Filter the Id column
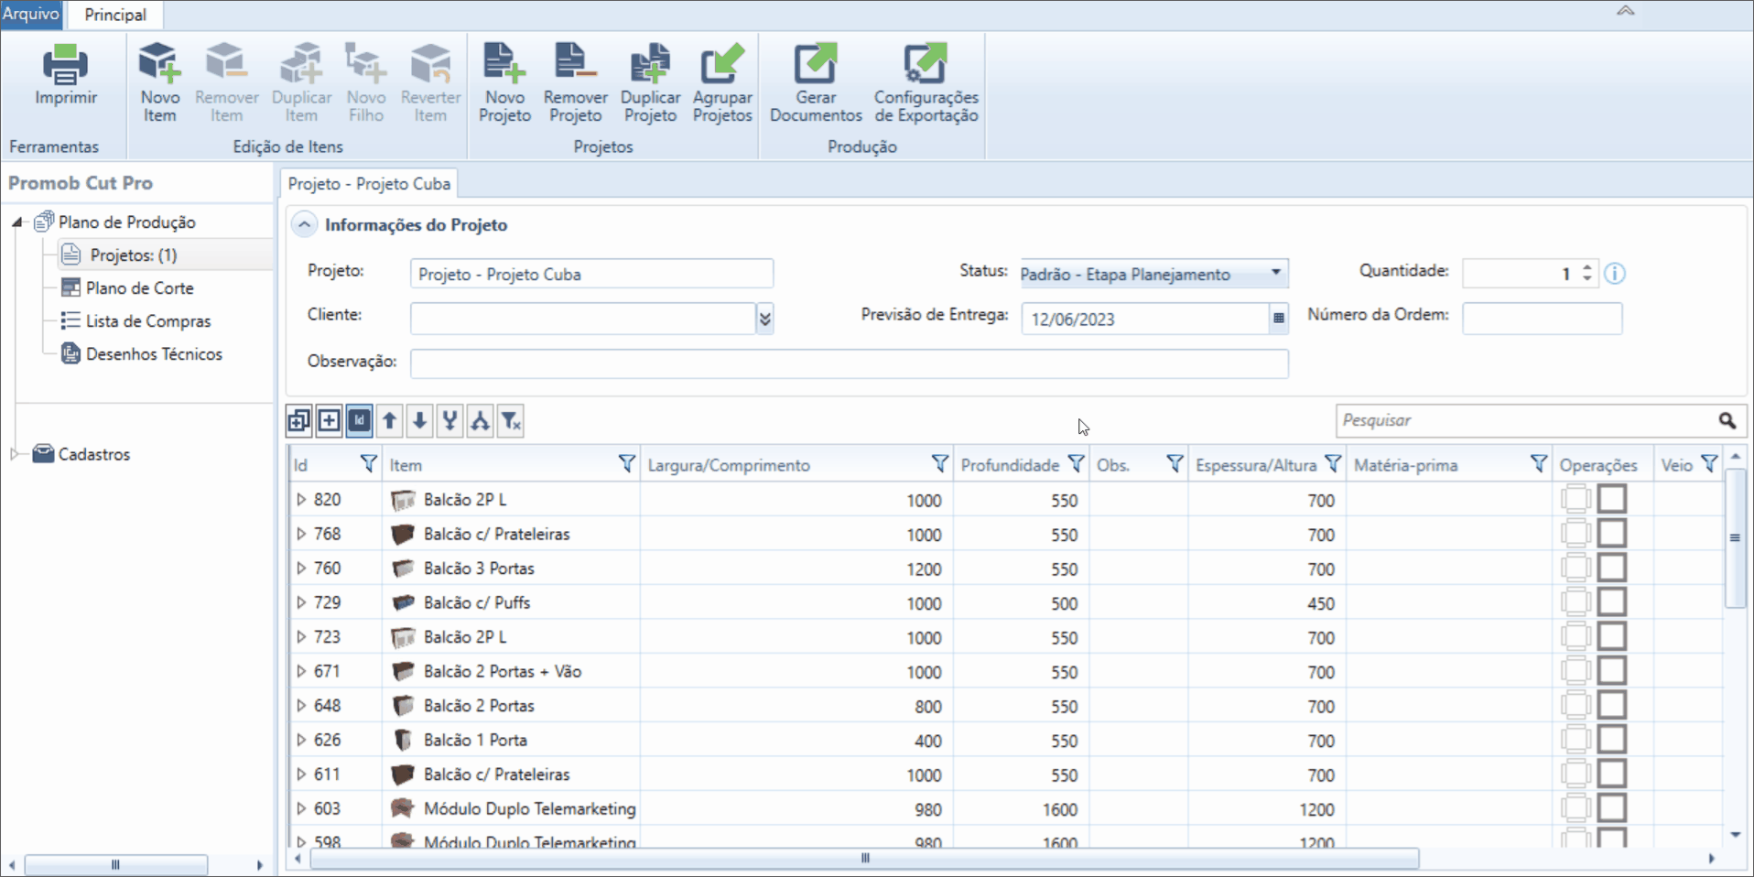Viewport: 1754px width, 877px height. (368, 464)
